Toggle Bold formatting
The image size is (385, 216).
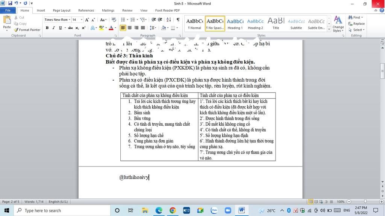tap(47, 28)
